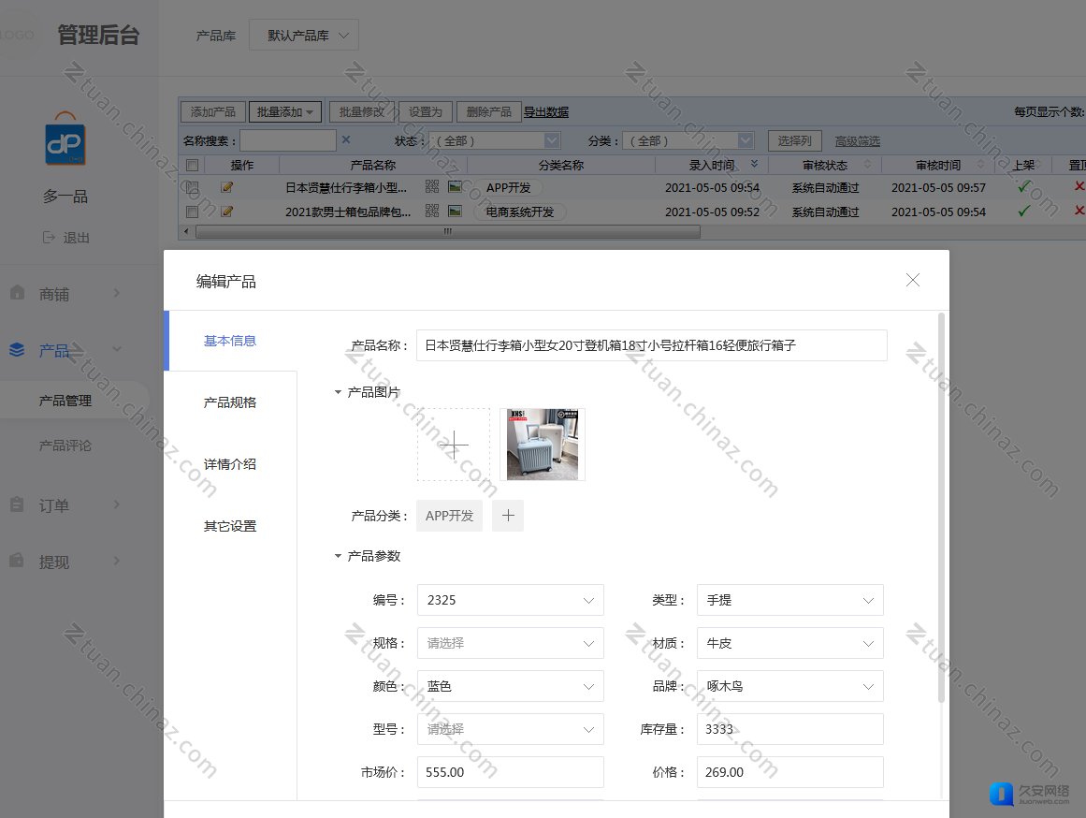This screenshot has width=1086, height=818.
Task: Click green 上架 checkmark for 2021款男士箱包 row
Action: (x=1023, y=211)
